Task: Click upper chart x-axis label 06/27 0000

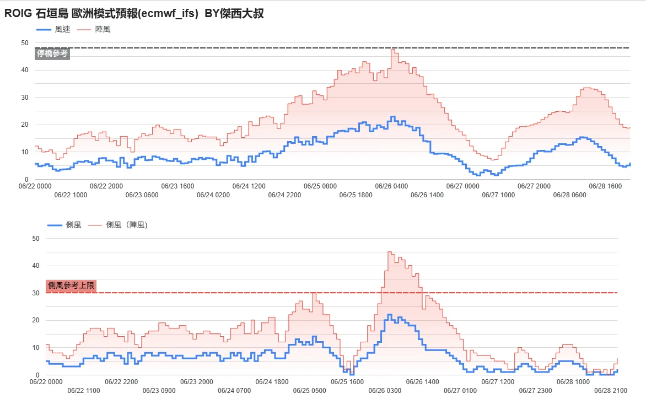Action: click(x=462, y=186)
